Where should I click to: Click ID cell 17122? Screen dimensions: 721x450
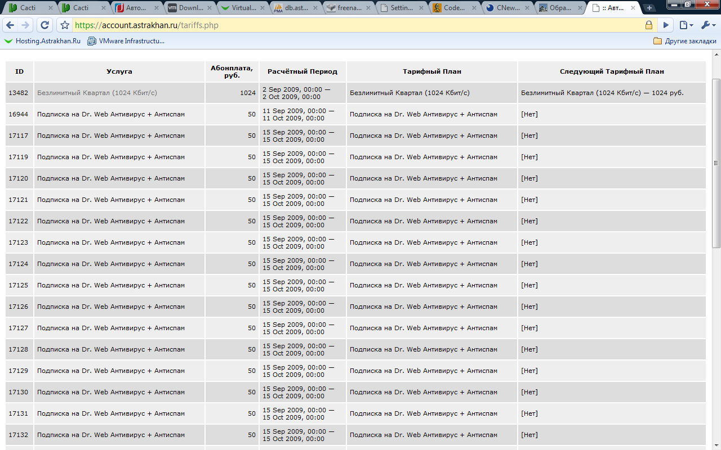(20, 221)
